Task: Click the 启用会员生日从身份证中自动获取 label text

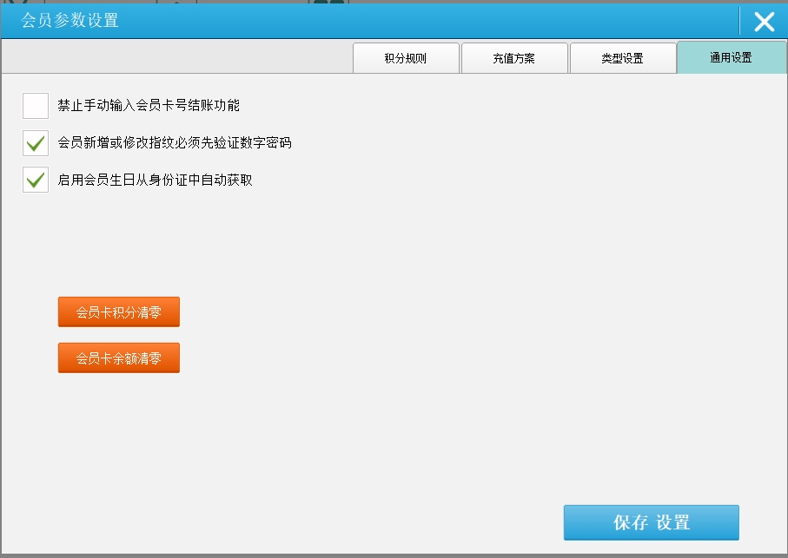Action: pos(156,181)
